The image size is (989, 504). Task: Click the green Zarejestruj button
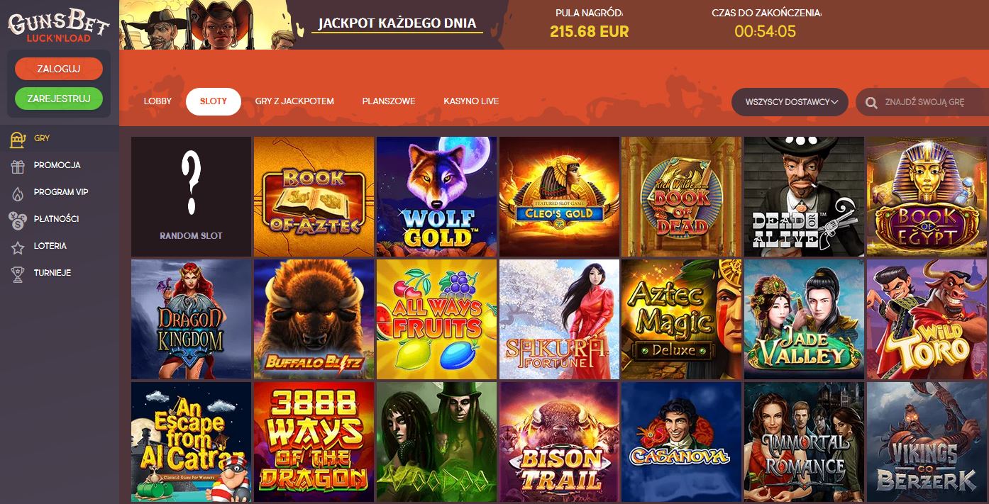click(x=59, y=99)
